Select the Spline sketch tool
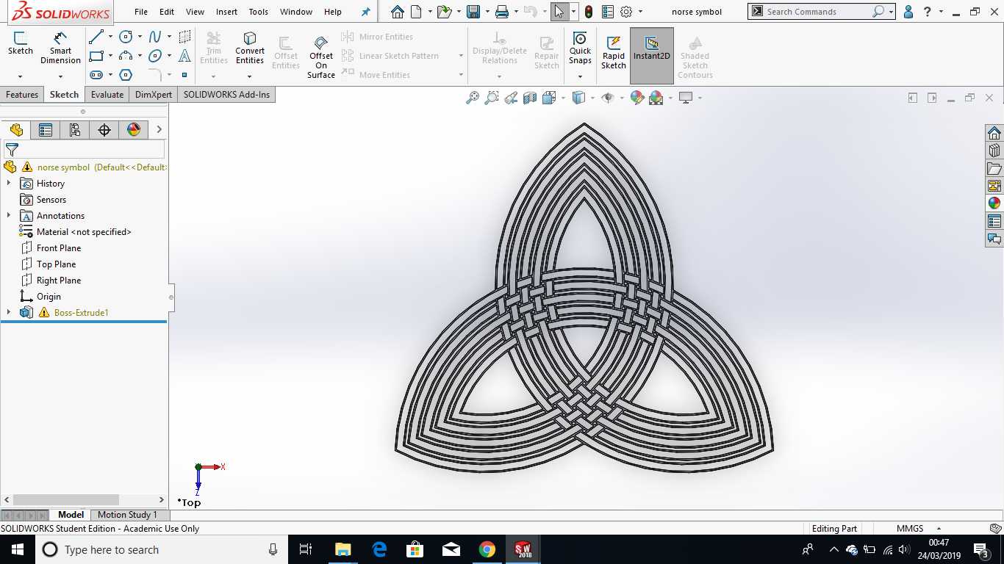Screen dimensions: 1004x564 coord(155,37)
